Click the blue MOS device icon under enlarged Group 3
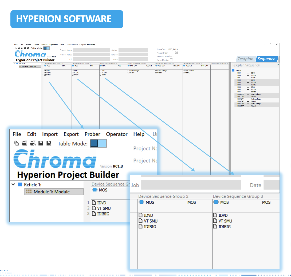The height and width of the screenshot is (277, 291). pos(216,202)
